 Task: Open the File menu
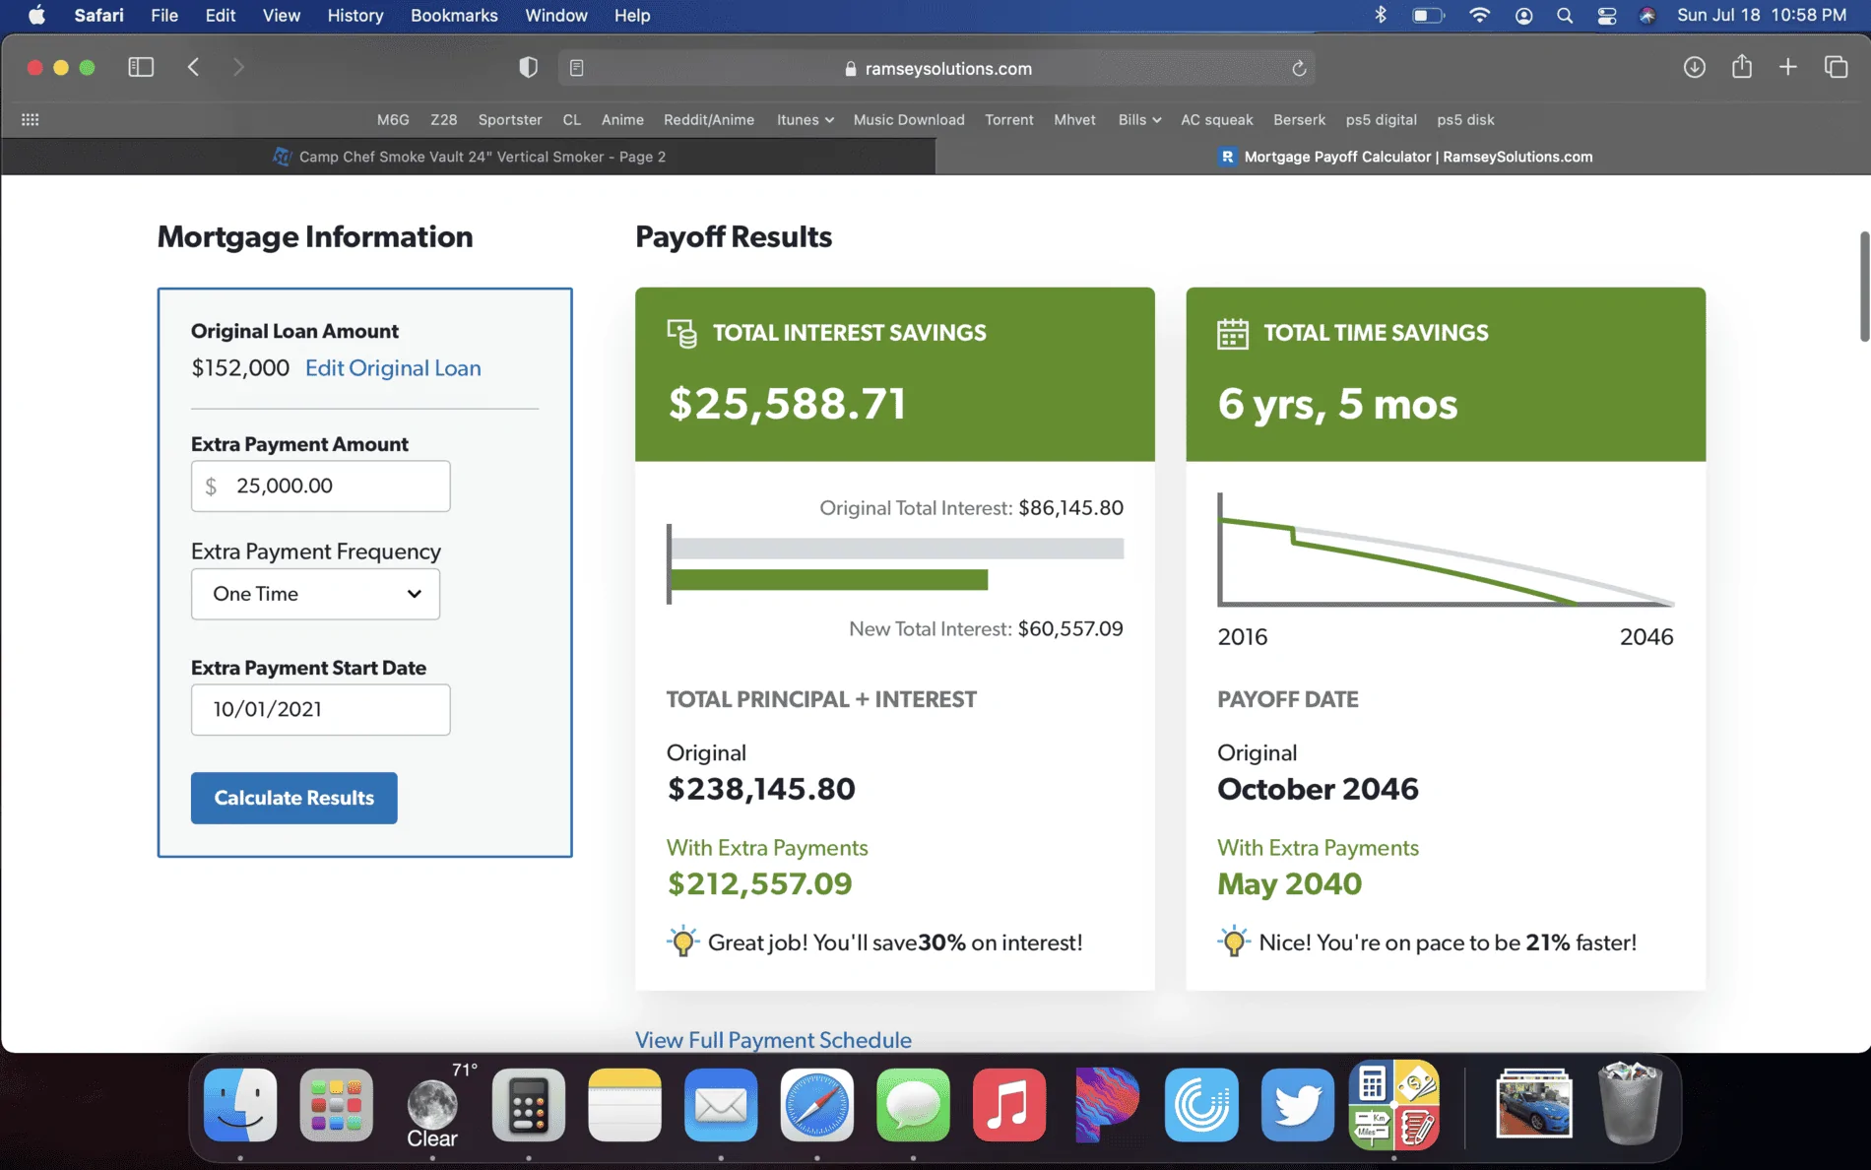pyautogui.click(x=164, y=15)
